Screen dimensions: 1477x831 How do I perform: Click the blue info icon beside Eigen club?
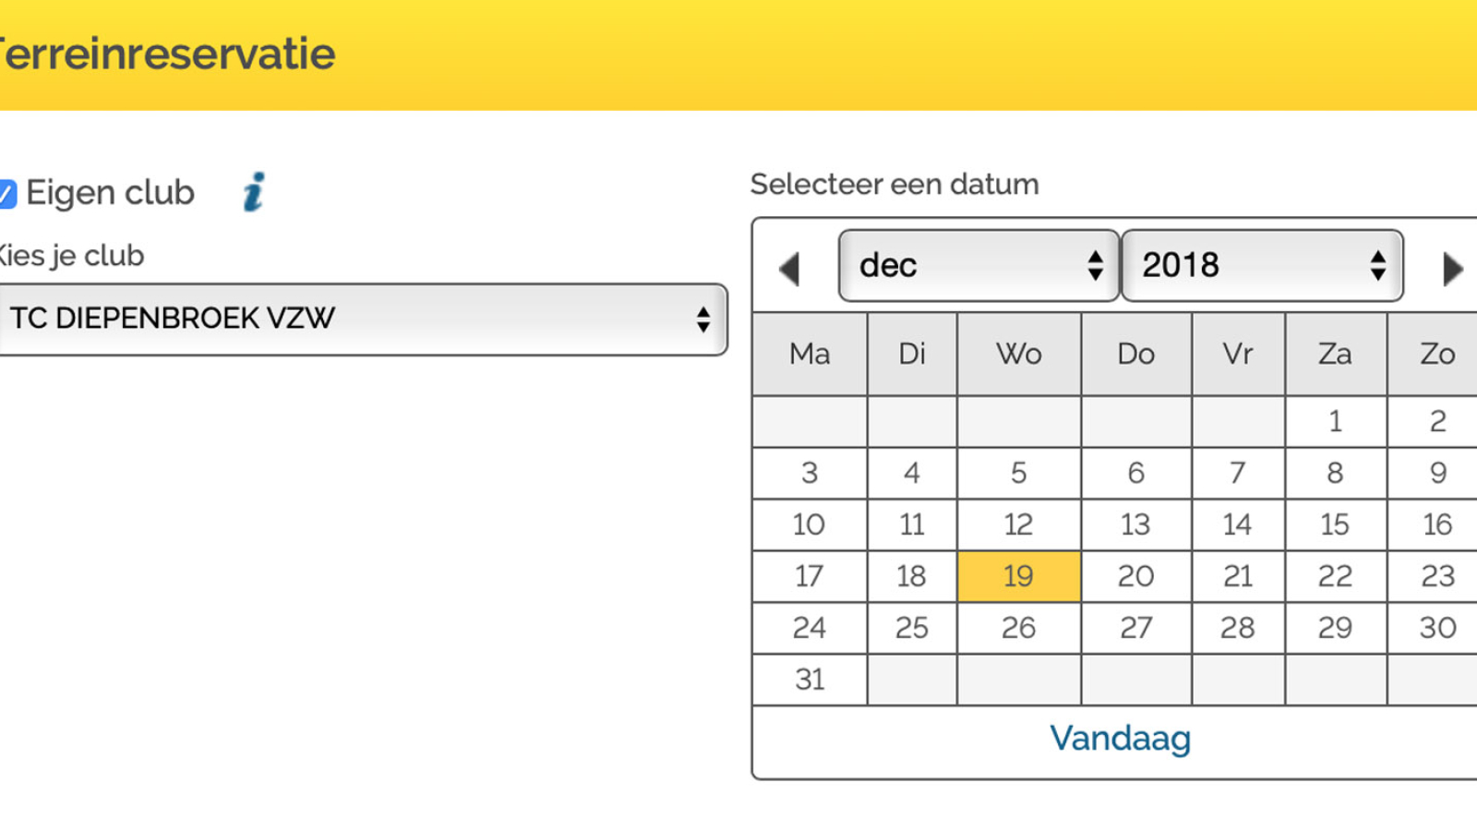[254, 192]
